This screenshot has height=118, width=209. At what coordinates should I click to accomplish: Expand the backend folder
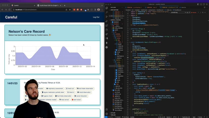pos(116,22)
